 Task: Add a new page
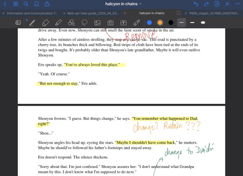(x=217, y=4)
